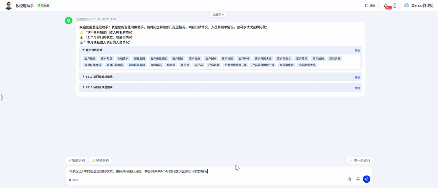Expand the left sidebar arrow
Viewport: 438px width, 188px height.
[x=2, y=97]
